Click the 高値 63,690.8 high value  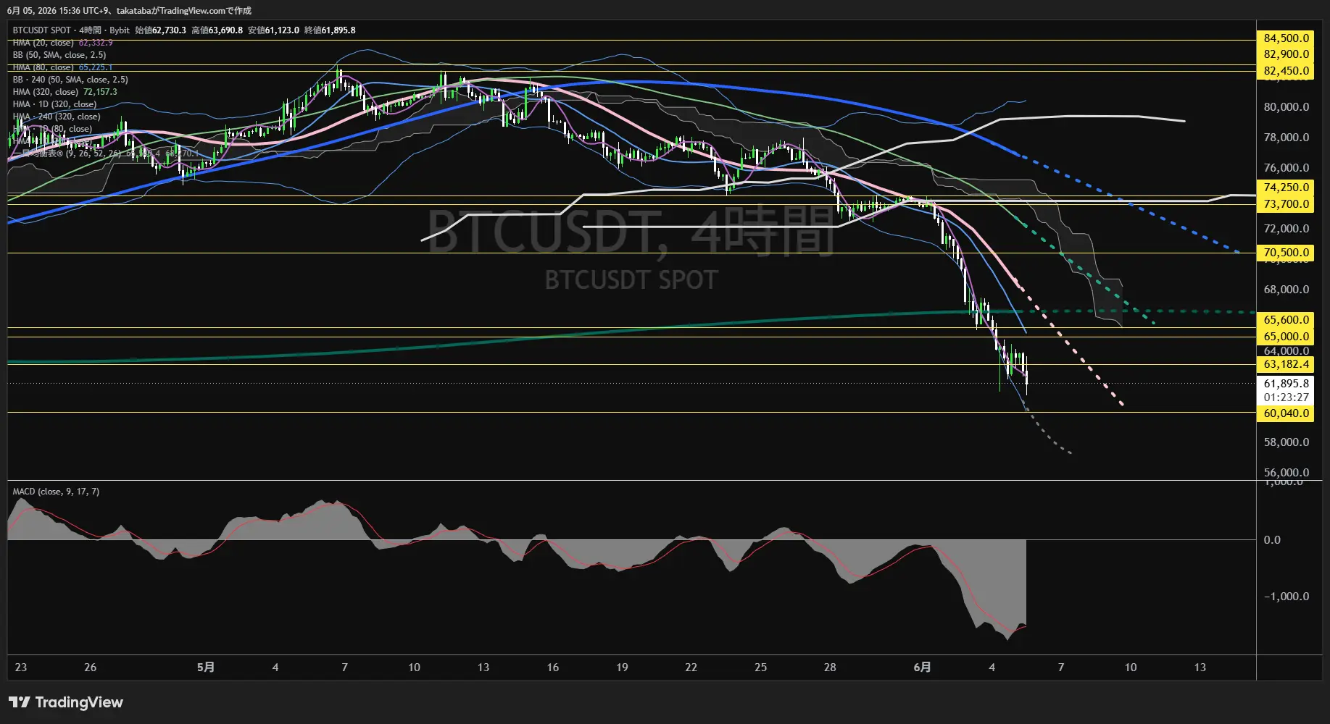(217, 30)
